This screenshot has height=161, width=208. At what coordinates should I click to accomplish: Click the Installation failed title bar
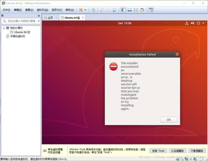point(142,54)
